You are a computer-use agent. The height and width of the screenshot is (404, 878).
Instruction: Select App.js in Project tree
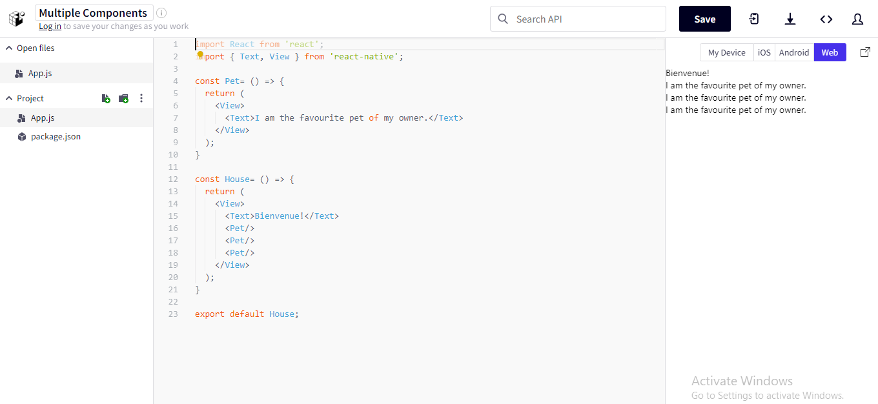click(x=76, y=118)
